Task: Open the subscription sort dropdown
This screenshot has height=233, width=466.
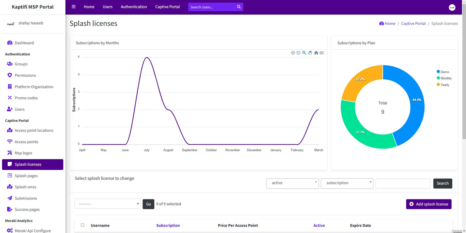Action: tap(347, 183)
